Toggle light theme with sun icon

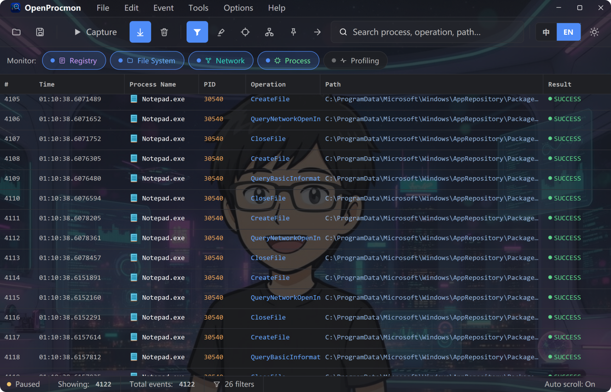click(594, 32)
